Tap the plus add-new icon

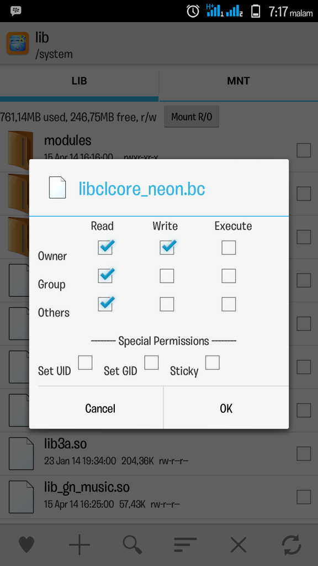pyautogui.click(x=79, y=544)
